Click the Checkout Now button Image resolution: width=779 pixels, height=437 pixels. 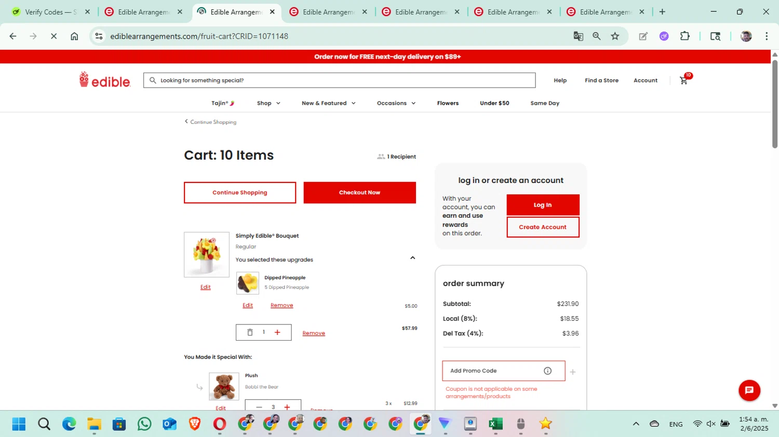pos(359,192)
